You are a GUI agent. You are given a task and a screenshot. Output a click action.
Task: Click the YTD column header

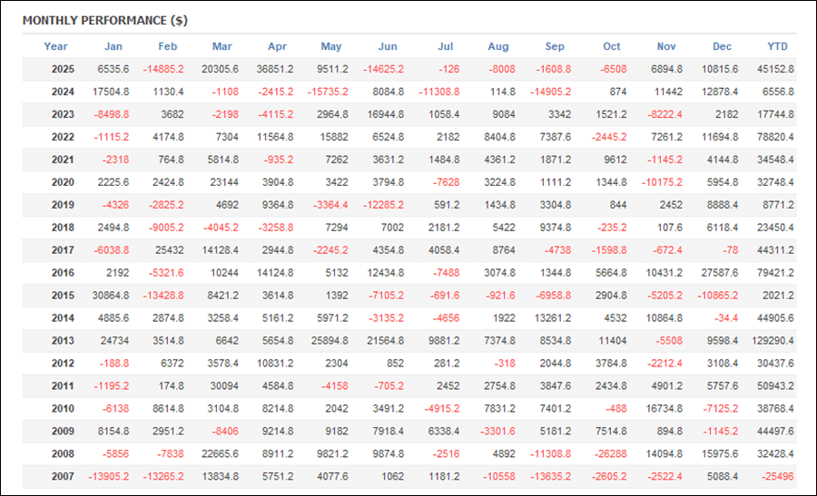pos(777,46)
